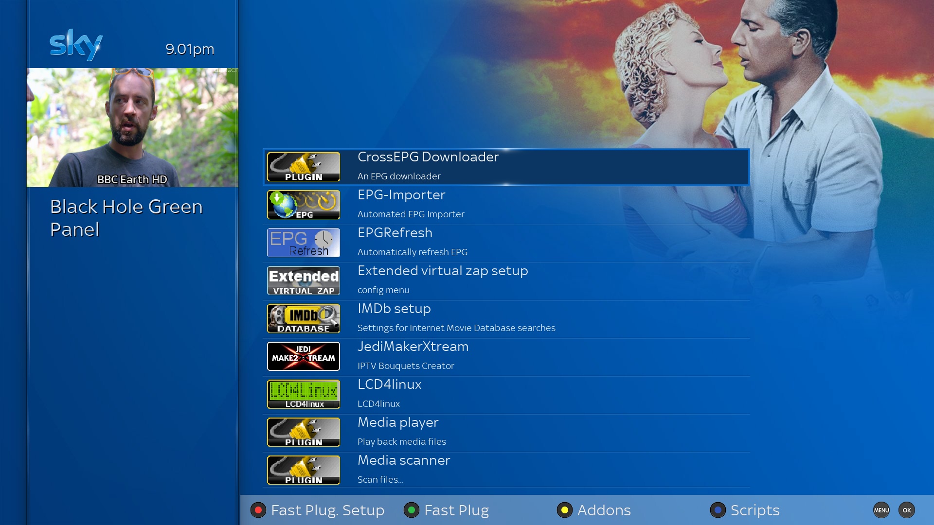This screenshot has width=934, height=525.
Task: Click the green circle key icon
Action: 412,510
